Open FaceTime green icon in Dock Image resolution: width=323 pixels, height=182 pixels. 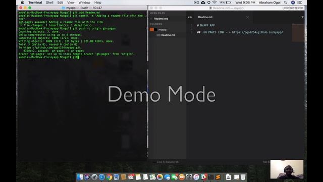point(174,177)
